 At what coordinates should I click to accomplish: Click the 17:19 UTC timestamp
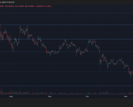coord(10,2)
